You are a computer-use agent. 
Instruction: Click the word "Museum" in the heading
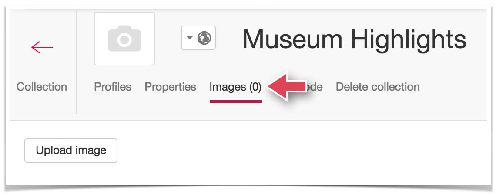pyautogui.click(x=293, y=39)
